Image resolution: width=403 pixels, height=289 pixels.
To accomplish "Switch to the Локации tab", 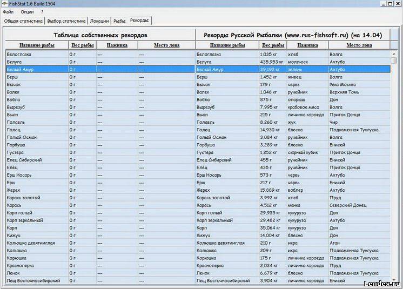I will [x=99, y=21].
